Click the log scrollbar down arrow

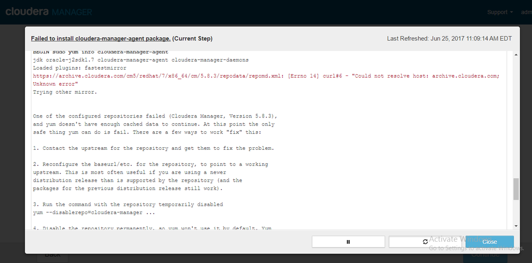[516, 226]
